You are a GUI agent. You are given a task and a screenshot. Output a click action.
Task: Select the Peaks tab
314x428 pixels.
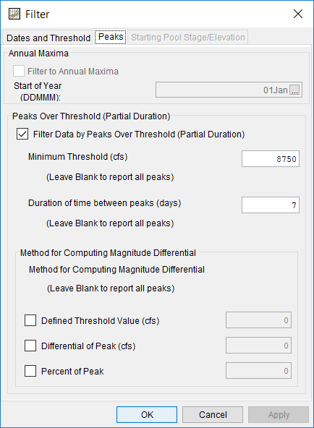(x=111, y=37)
